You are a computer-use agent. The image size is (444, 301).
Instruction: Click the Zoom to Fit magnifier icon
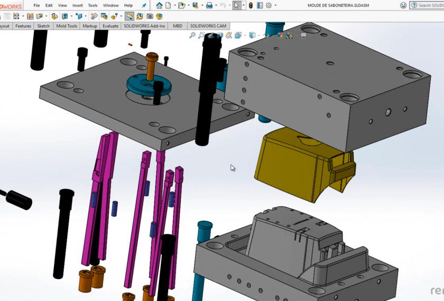click(192, 35)
